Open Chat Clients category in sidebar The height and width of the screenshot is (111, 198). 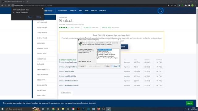(x=42, y=54)
